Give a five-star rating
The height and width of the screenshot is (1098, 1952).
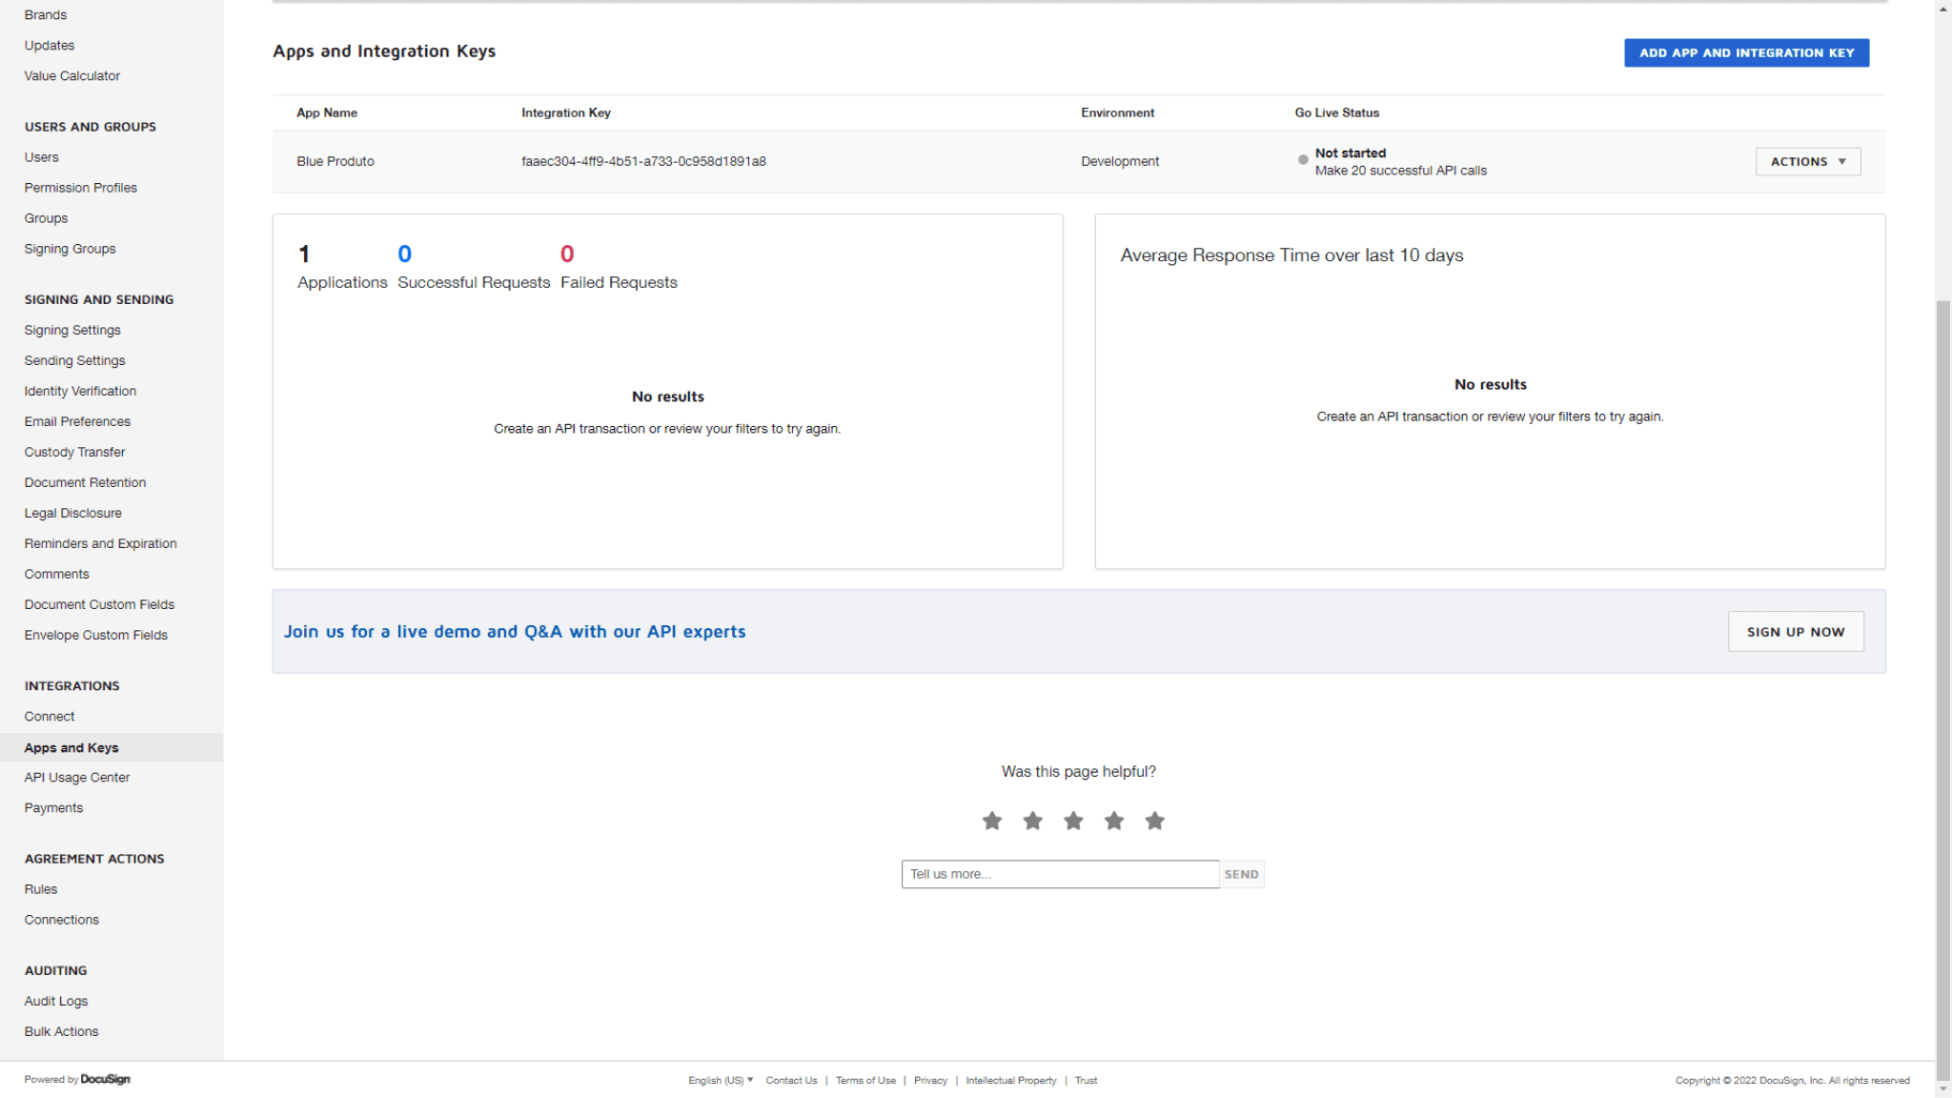[x=1154, y=821]
